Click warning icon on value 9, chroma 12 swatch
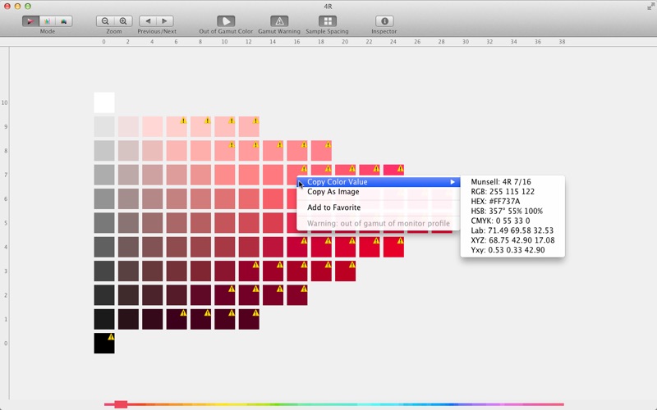Image resolution: width=657 pixels, height=410 pixels. coord(255,121)
